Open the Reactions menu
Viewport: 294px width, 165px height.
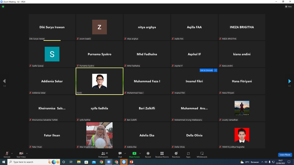coord(176,154)
